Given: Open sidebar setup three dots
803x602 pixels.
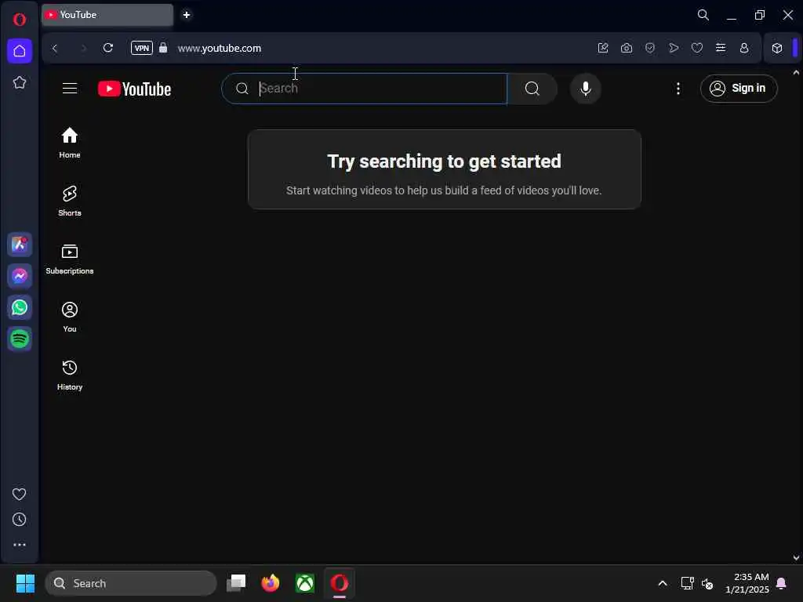Looking at the screenshot, I should click(20, 545).
